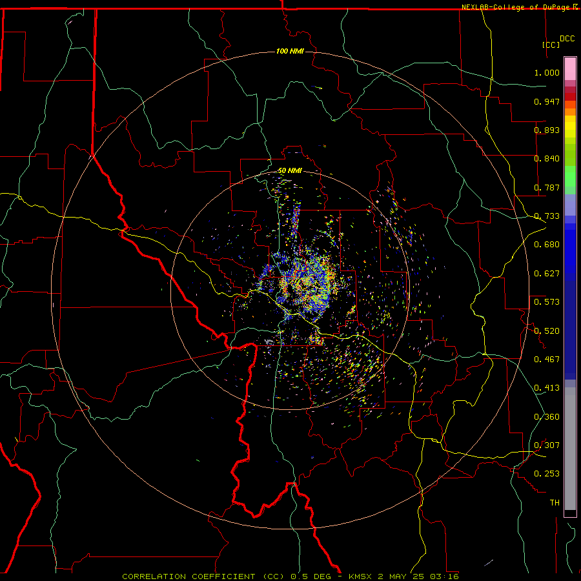Click the 0.627 legend value
This screenshot has height=581, width=581.
(547, 274)
